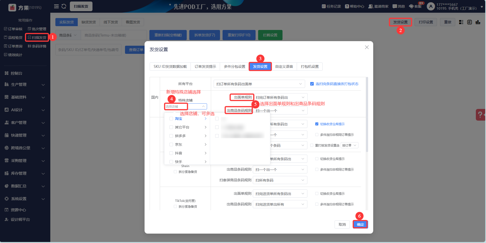486x243 pixels.
Task: Click the green 拦截设置 button
Action: [x=270, y=35]
